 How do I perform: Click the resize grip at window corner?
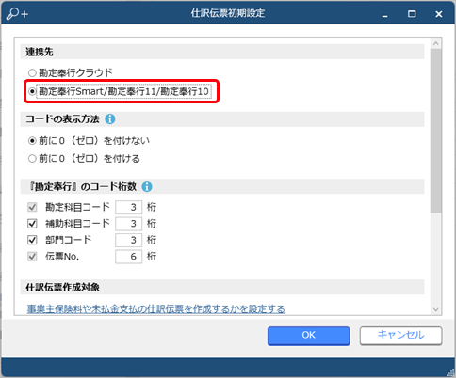point(450,372)
